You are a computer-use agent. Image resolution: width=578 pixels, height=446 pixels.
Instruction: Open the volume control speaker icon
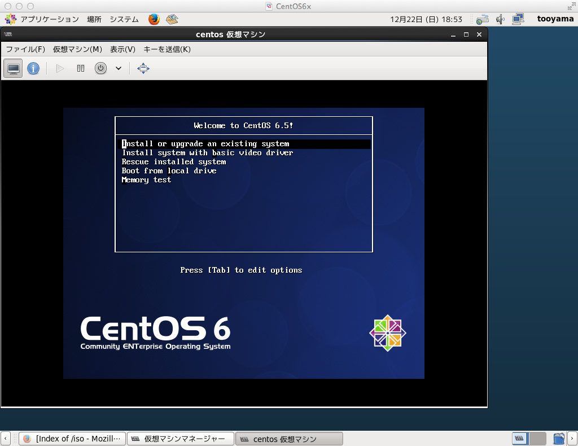(x=500, y=19)
